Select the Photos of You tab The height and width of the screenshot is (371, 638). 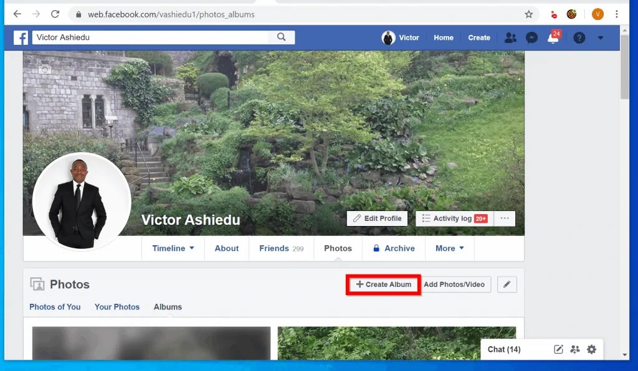[x=55, y=306]
